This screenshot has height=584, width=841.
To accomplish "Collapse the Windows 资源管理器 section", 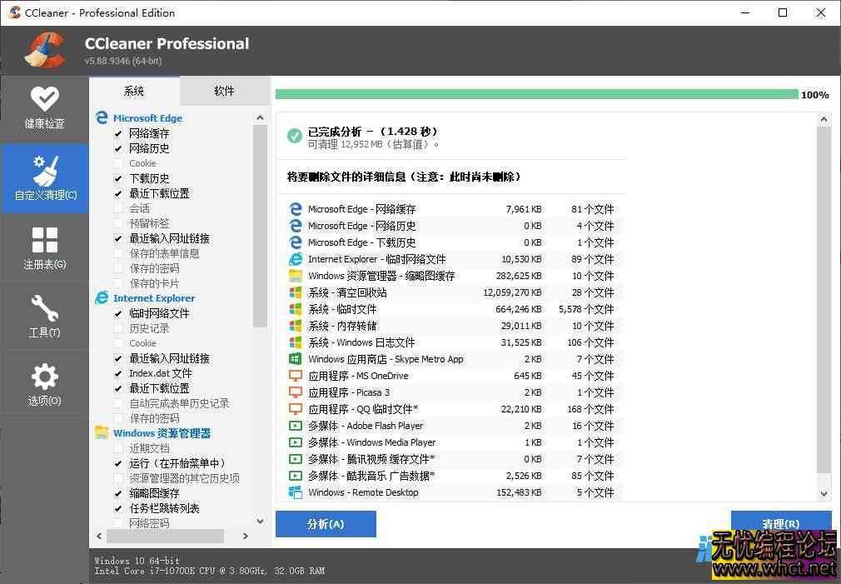I will coord(162,433).
